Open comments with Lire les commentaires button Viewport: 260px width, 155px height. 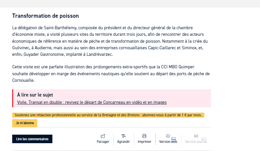pos(32,139)
